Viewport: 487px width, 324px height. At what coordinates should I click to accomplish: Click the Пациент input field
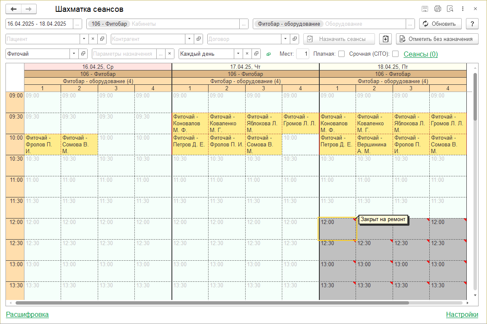tap(43, 39)
